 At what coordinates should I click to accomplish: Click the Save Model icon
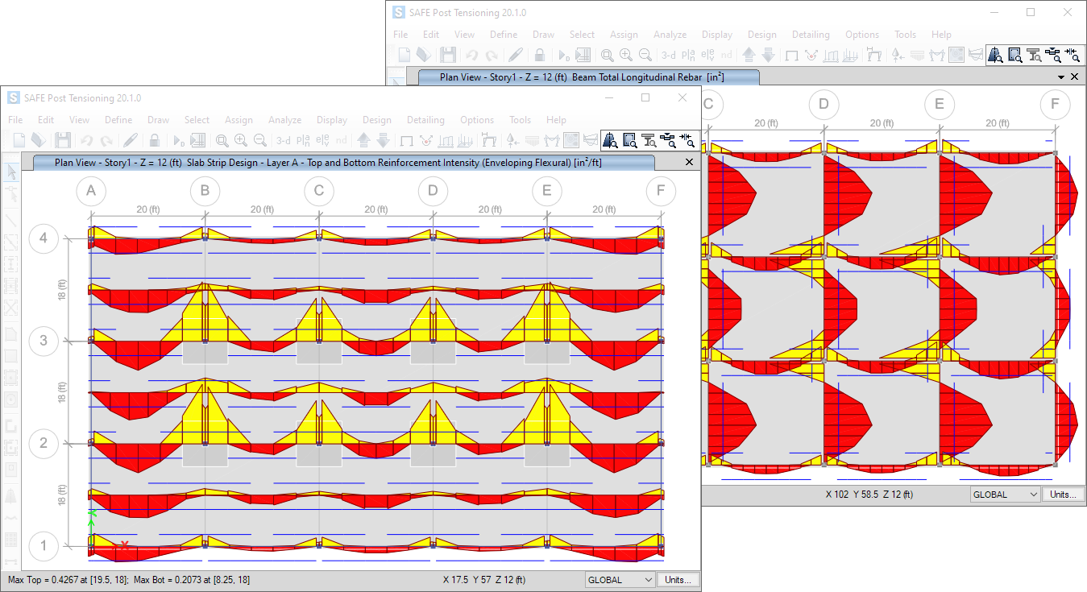(63, 140)
